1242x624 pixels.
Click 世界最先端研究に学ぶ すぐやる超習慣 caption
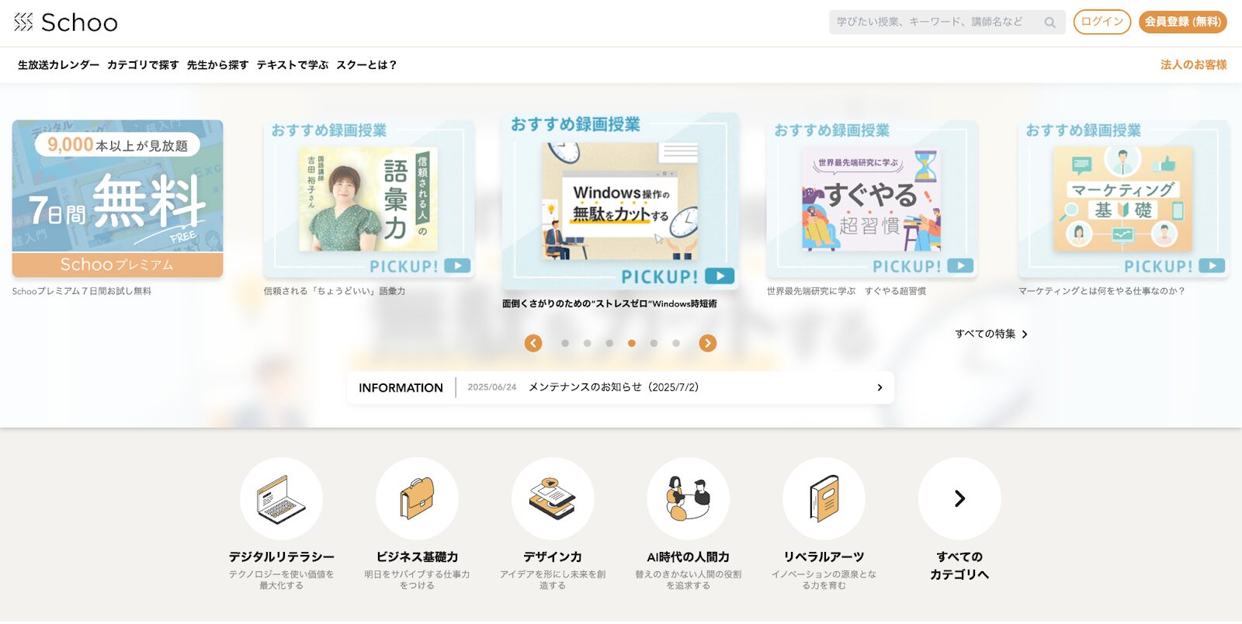click(846, 292)
